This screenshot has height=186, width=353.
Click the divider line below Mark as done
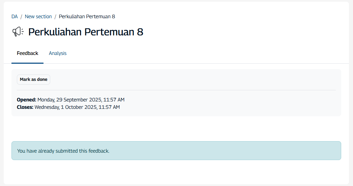[176, 90]
